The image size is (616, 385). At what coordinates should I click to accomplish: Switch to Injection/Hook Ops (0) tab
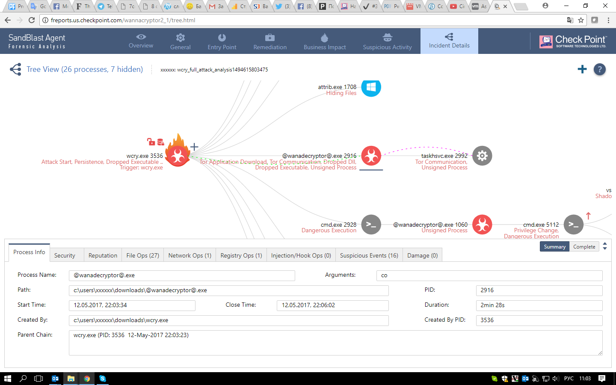301,255
